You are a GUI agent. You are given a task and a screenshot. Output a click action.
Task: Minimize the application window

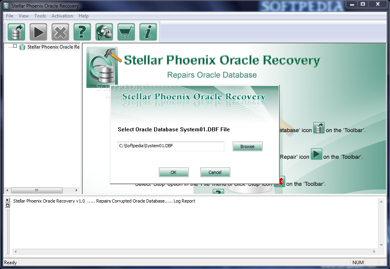click(352, 4)
